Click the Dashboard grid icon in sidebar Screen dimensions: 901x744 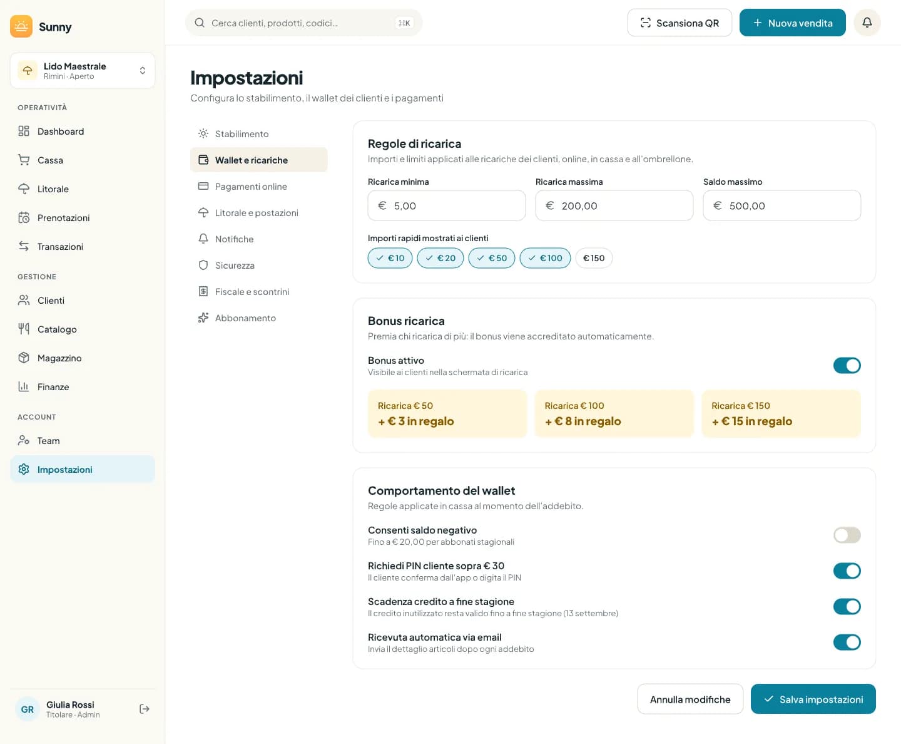[x=24, y=131]
